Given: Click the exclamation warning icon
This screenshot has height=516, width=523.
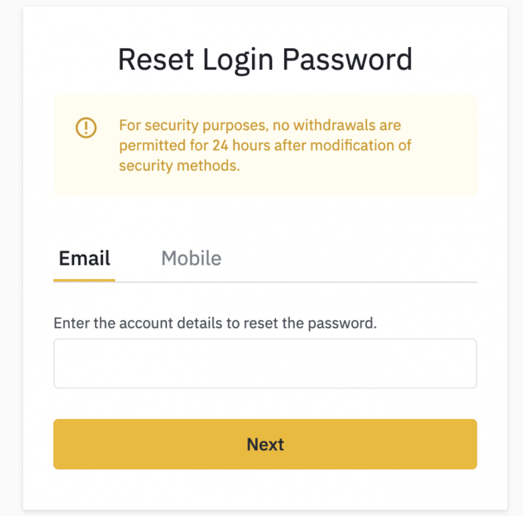Looking at the screenshot, I should tap(86, 128).
